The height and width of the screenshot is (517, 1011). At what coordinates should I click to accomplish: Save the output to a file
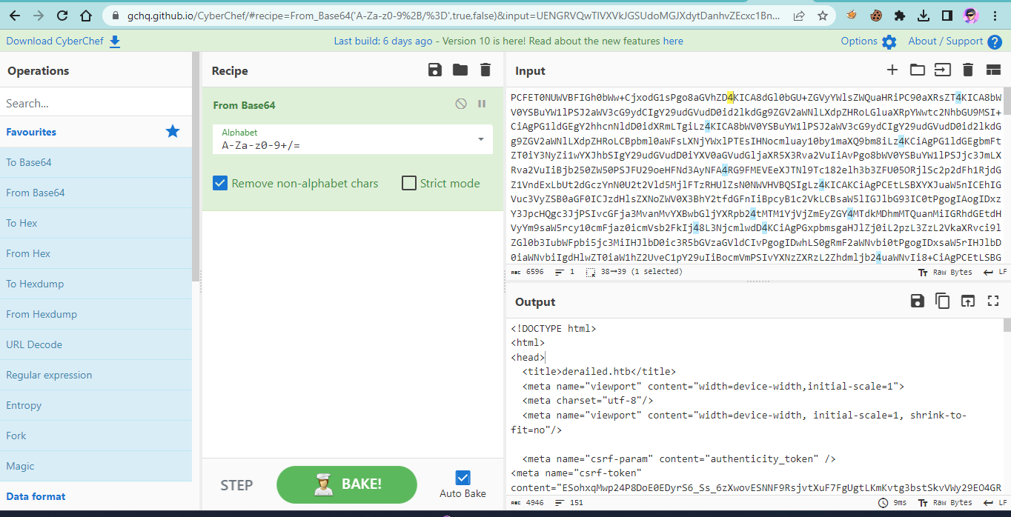click(x=918, y=301)
